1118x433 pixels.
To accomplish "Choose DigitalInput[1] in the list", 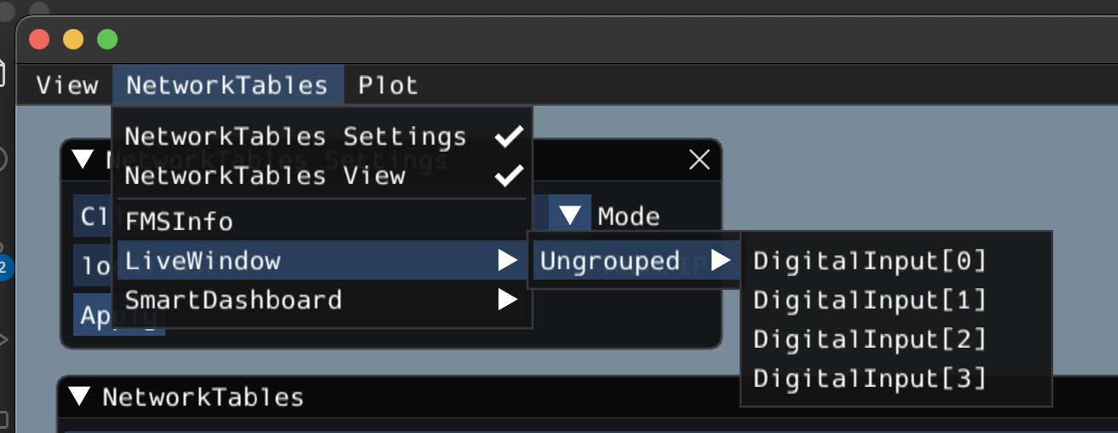I will coord(869,300).
